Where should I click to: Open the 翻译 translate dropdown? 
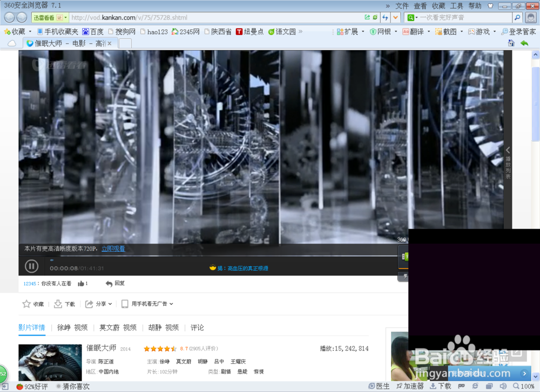point(416,32)
